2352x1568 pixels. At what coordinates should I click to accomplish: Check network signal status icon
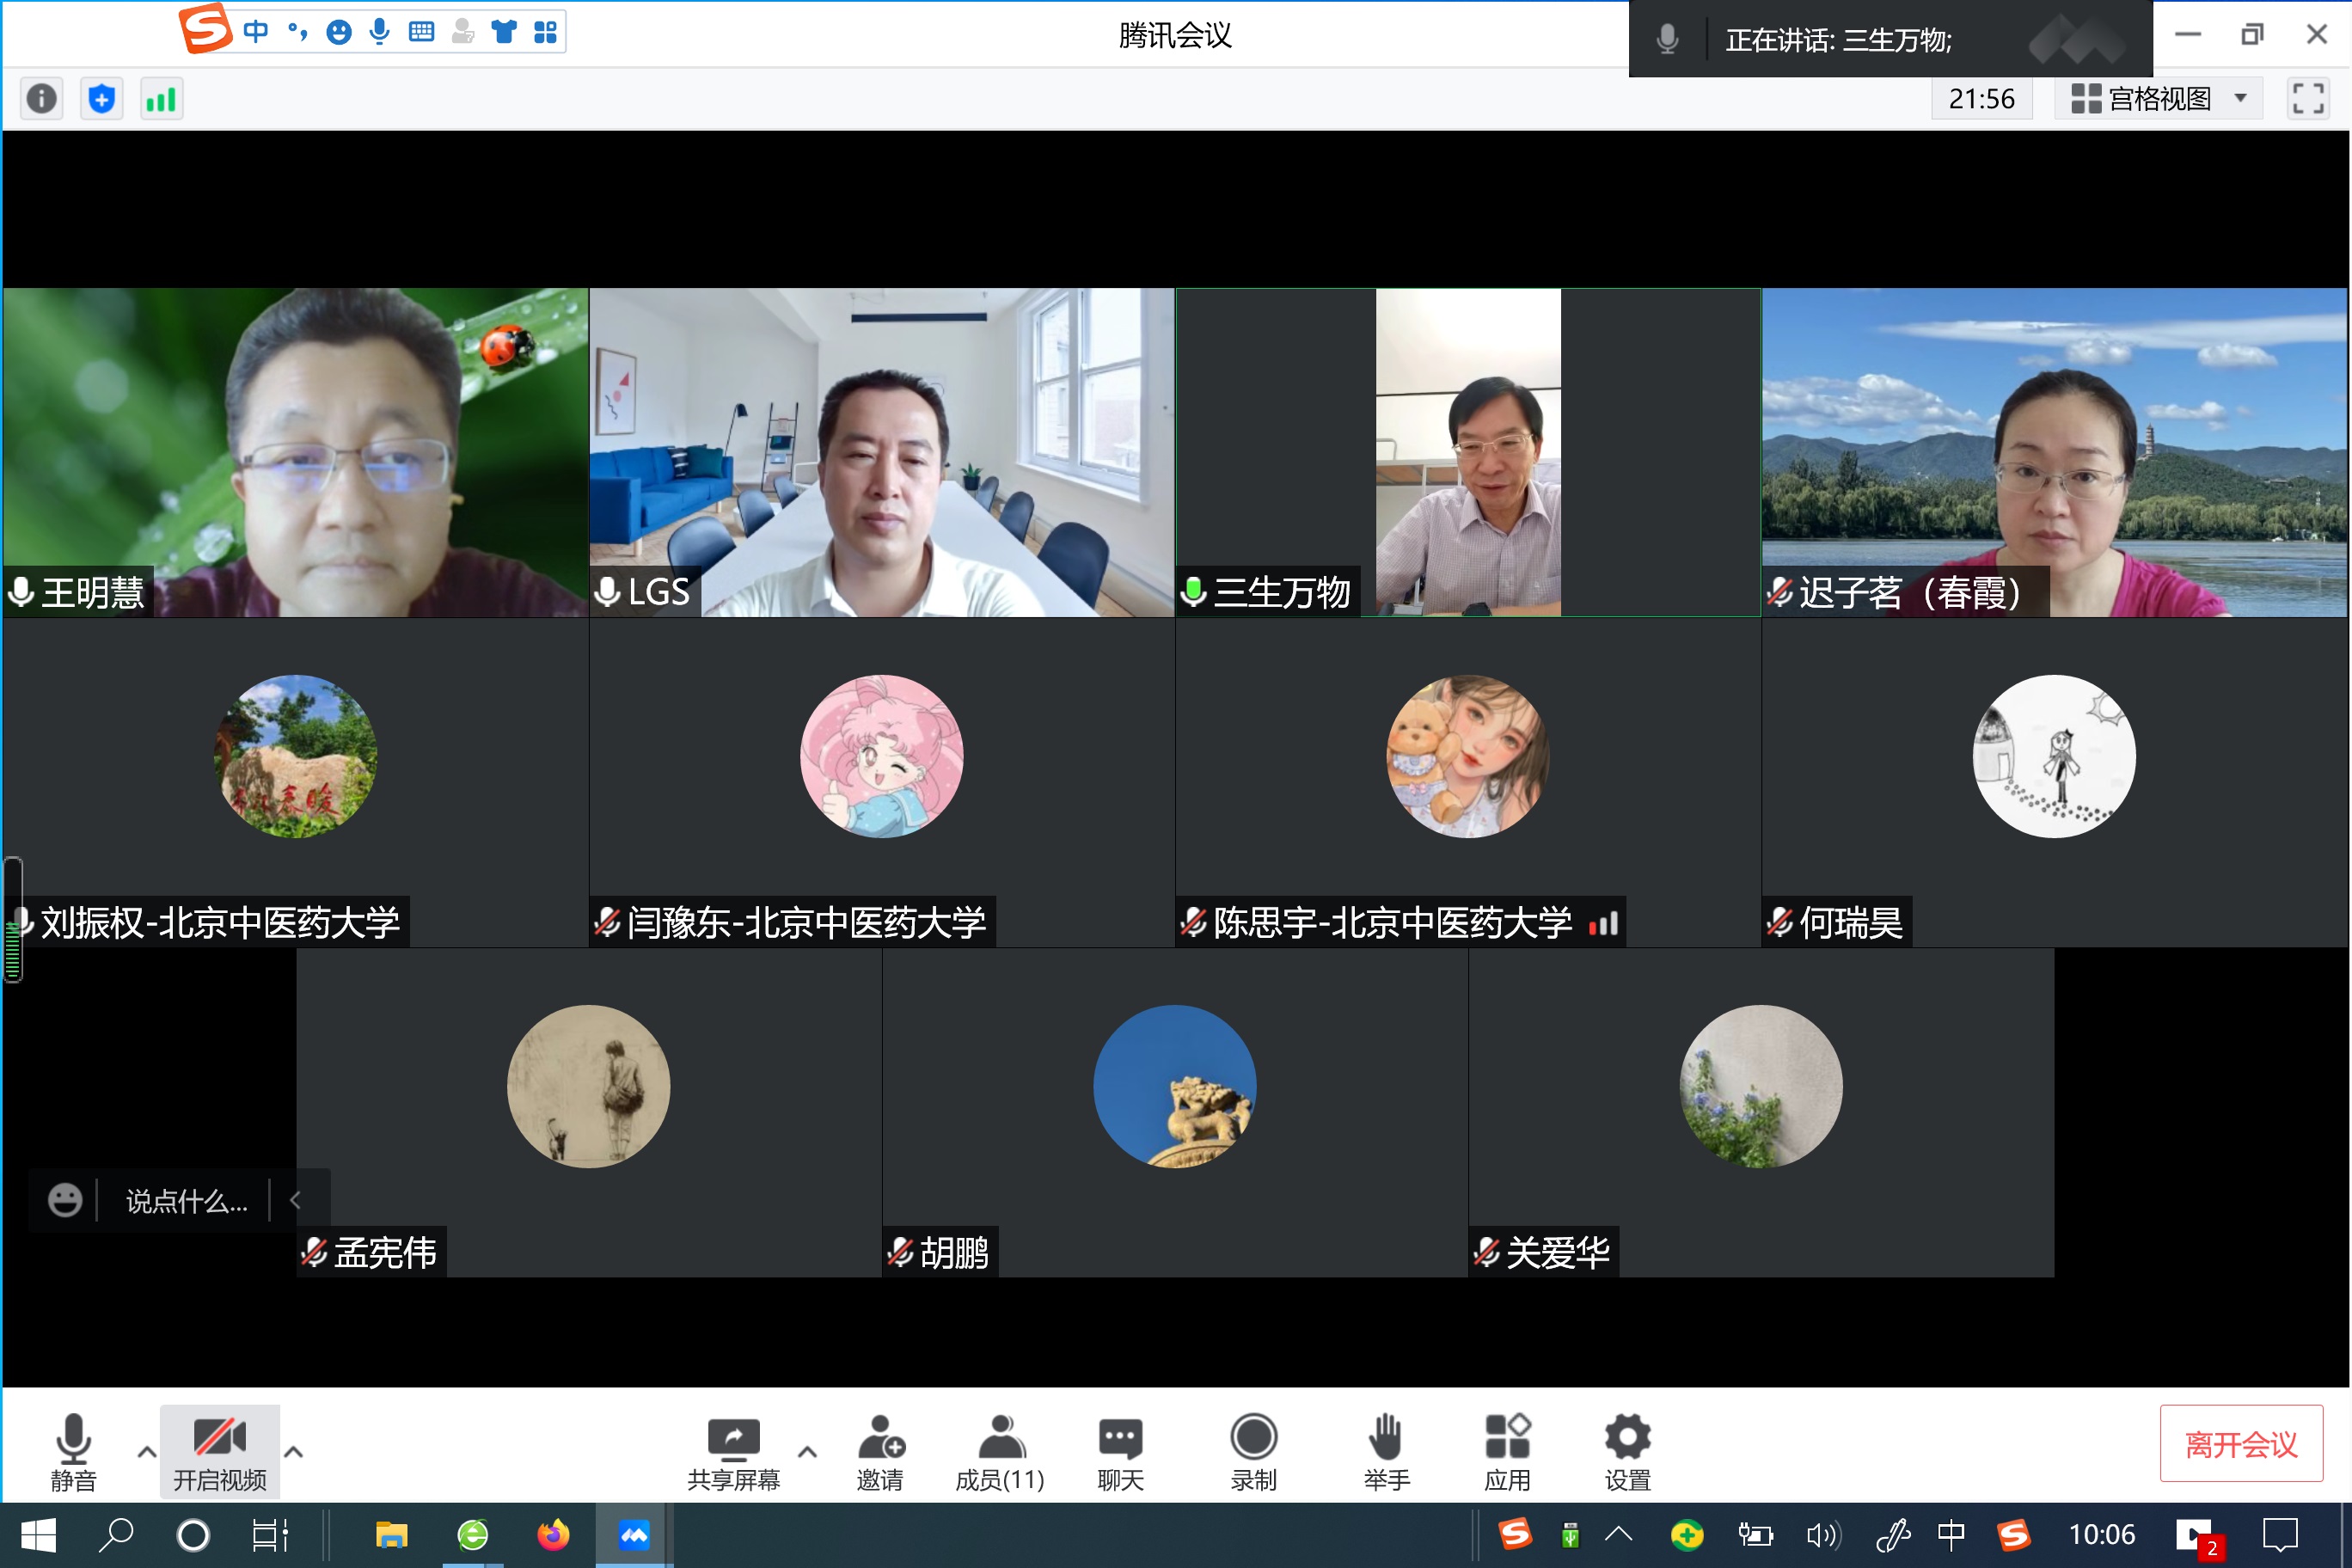pos(161,99)
